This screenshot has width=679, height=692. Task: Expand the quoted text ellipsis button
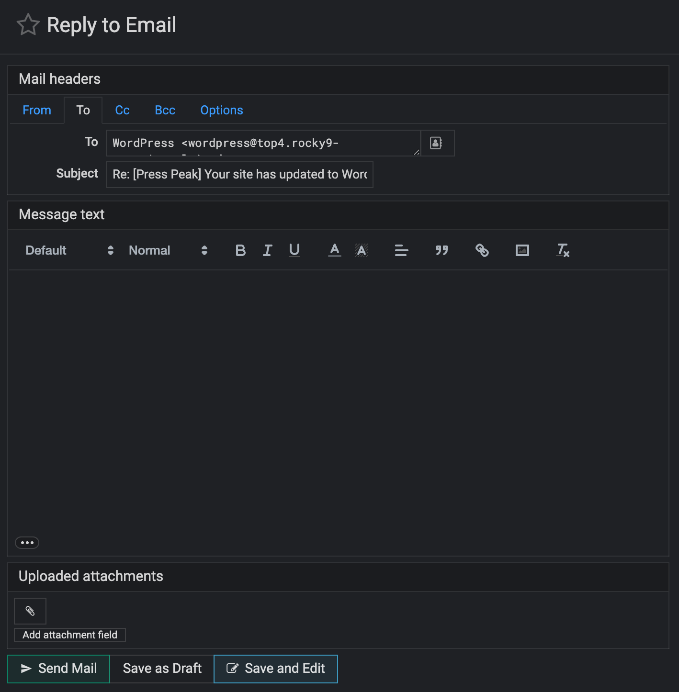tap(27, 543)
